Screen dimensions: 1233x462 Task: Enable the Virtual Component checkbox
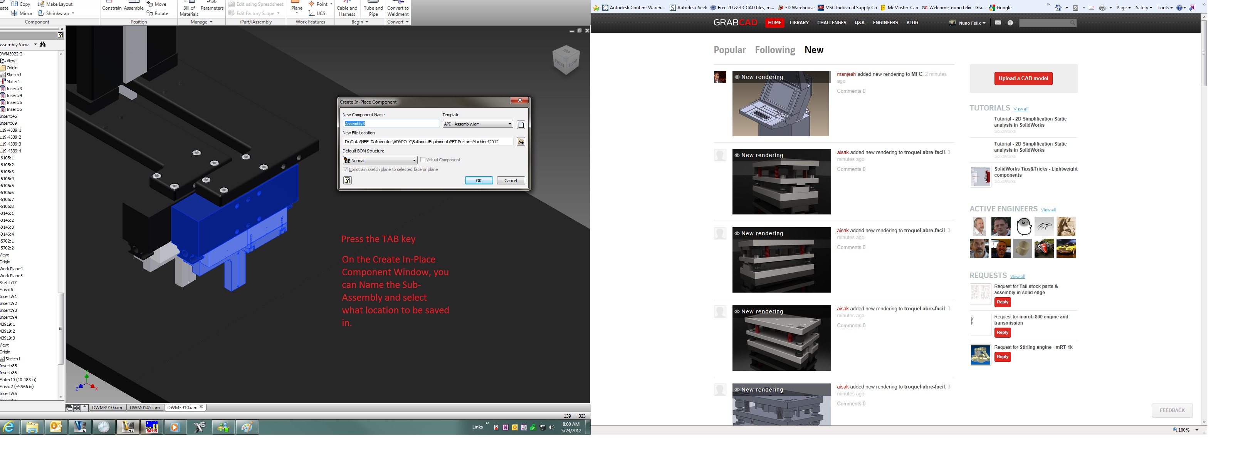pos(423,160)
